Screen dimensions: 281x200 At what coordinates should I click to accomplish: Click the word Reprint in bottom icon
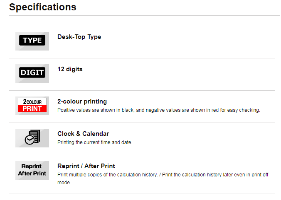click(31, 166)
